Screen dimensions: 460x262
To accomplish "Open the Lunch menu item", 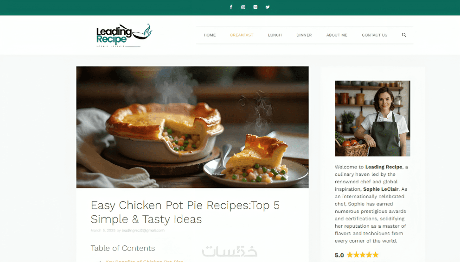I will (x=275, y=35).
